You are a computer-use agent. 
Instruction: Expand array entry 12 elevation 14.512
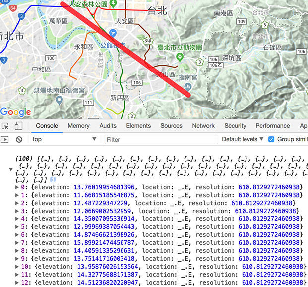pyautogui.click(x=17, y=283)
